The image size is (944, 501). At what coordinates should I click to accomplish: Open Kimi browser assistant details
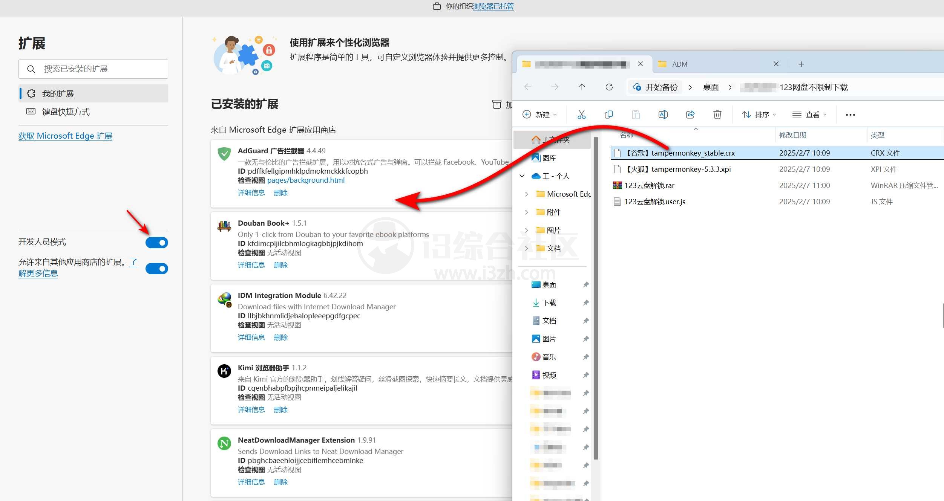pyautogui.click(x=251, y=409)
